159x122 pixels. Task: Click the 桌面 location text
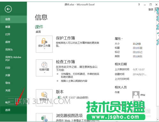38,32
